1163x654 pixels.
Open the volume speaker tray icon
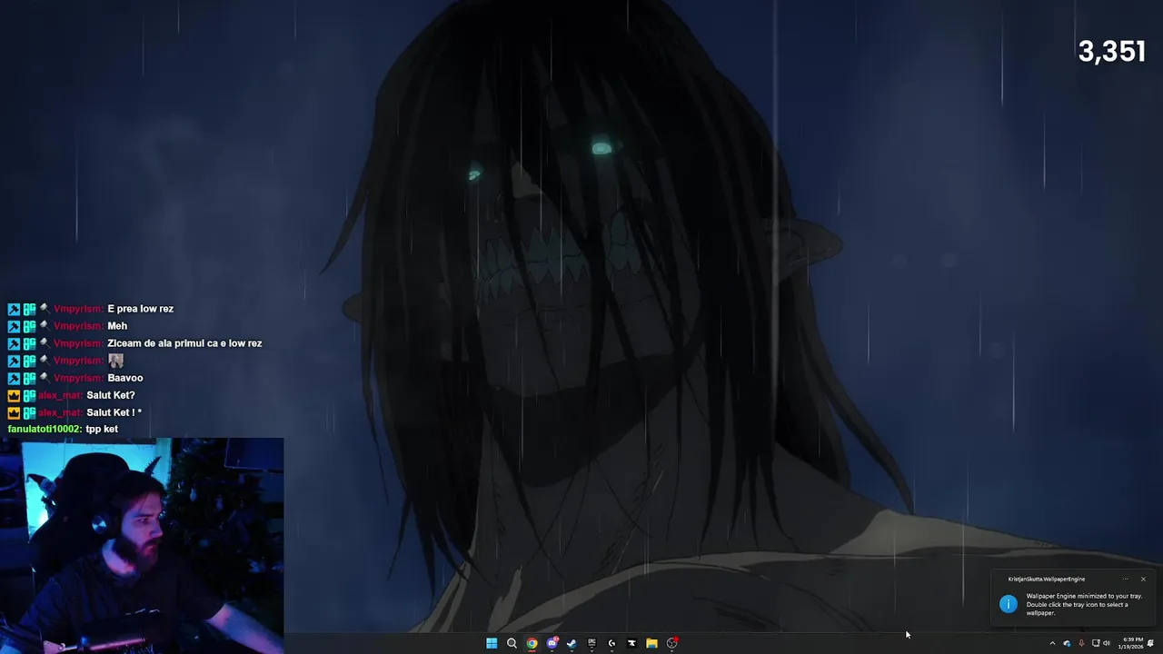[x=1107, y=643]
